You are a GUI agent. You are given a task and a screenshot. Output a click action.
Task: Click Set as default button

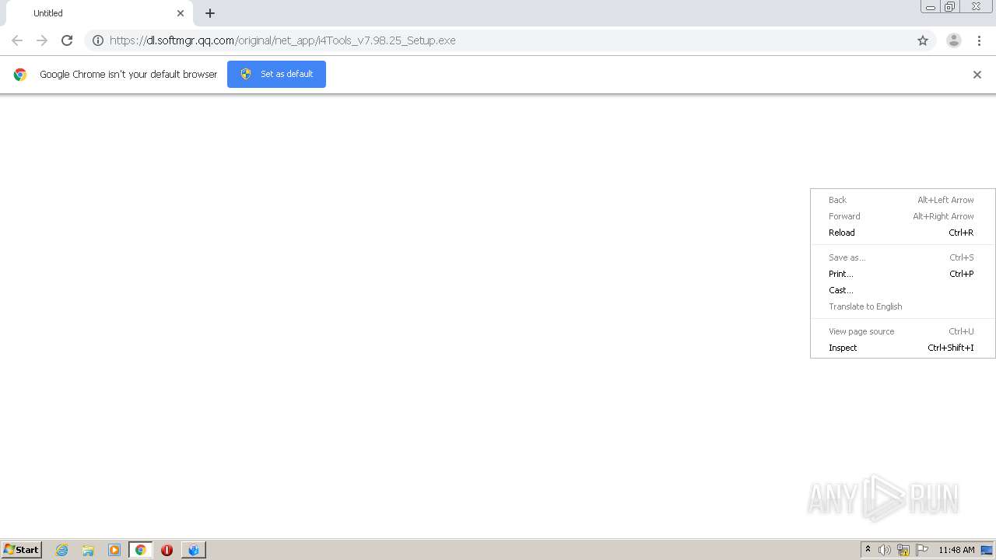tap(276, 74)
